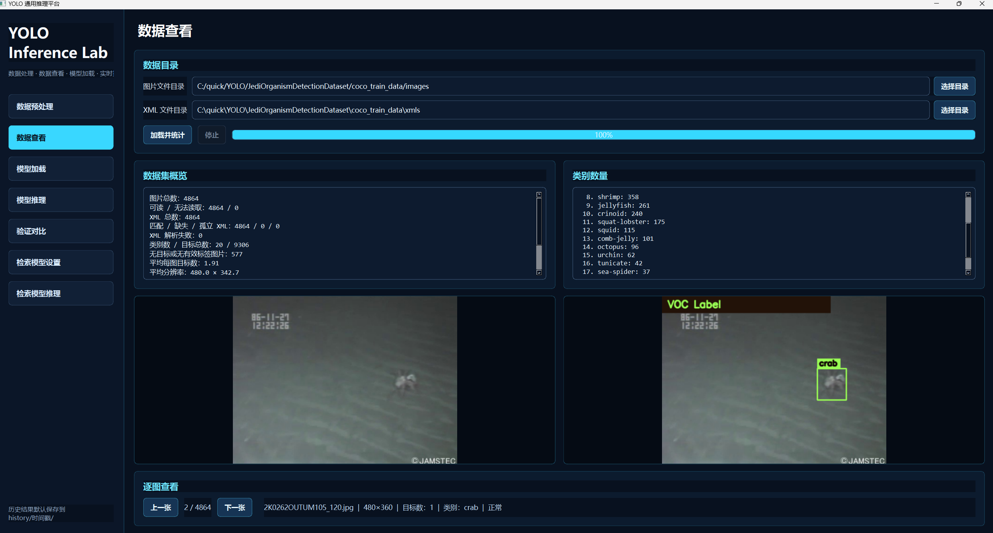Restore down the application window

pyautogui.click(x=959, y=4)
